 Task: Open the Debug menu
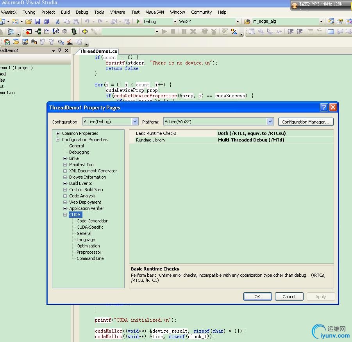82,12
